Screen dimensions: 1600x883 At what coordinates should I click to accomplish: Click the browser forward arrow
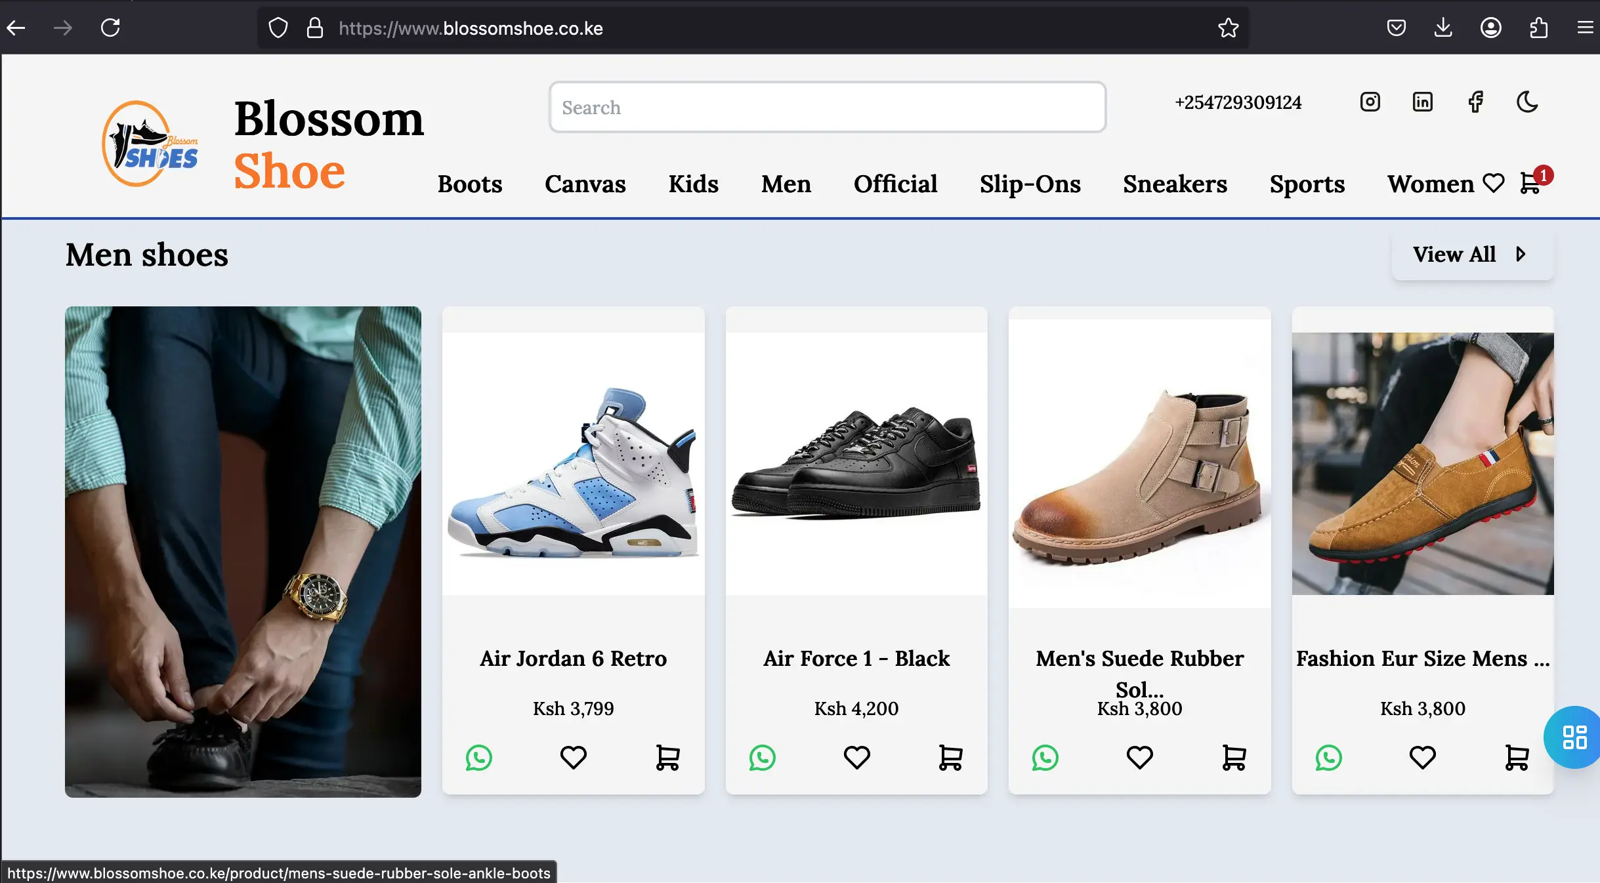tap(63, 28)
